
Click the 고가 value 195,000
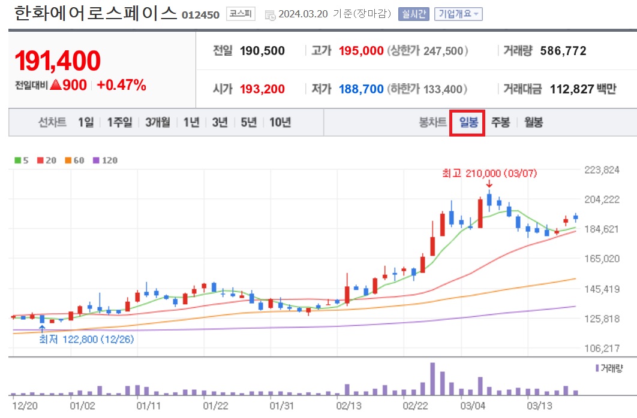tap(361, 51)
